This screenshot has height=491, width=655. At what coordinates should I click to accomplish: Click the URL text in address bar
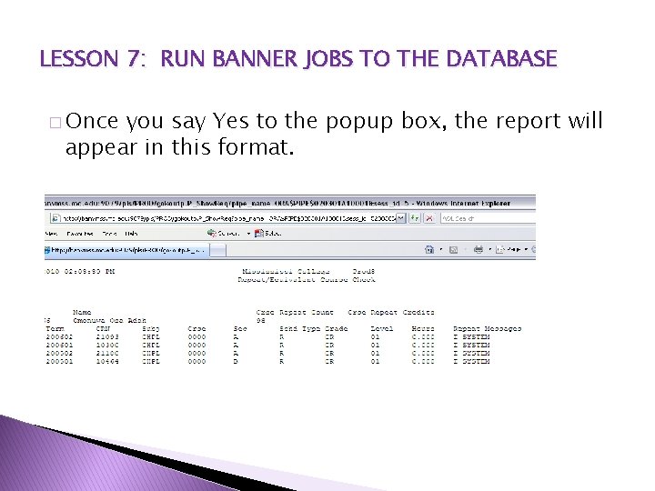[229, 218]
